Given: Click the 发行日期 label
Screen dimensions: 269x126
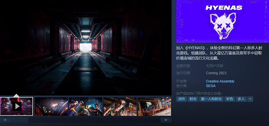Looking at the screenshot, I should (x=183, y=73).
